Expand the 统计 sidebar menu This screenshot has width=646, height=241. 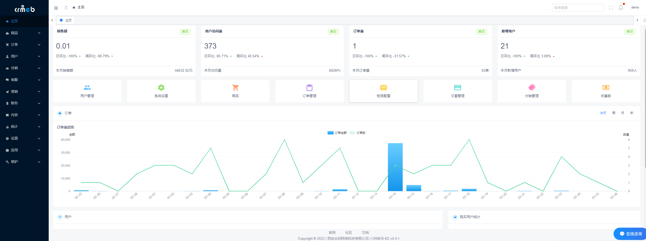tap(24, 126)
